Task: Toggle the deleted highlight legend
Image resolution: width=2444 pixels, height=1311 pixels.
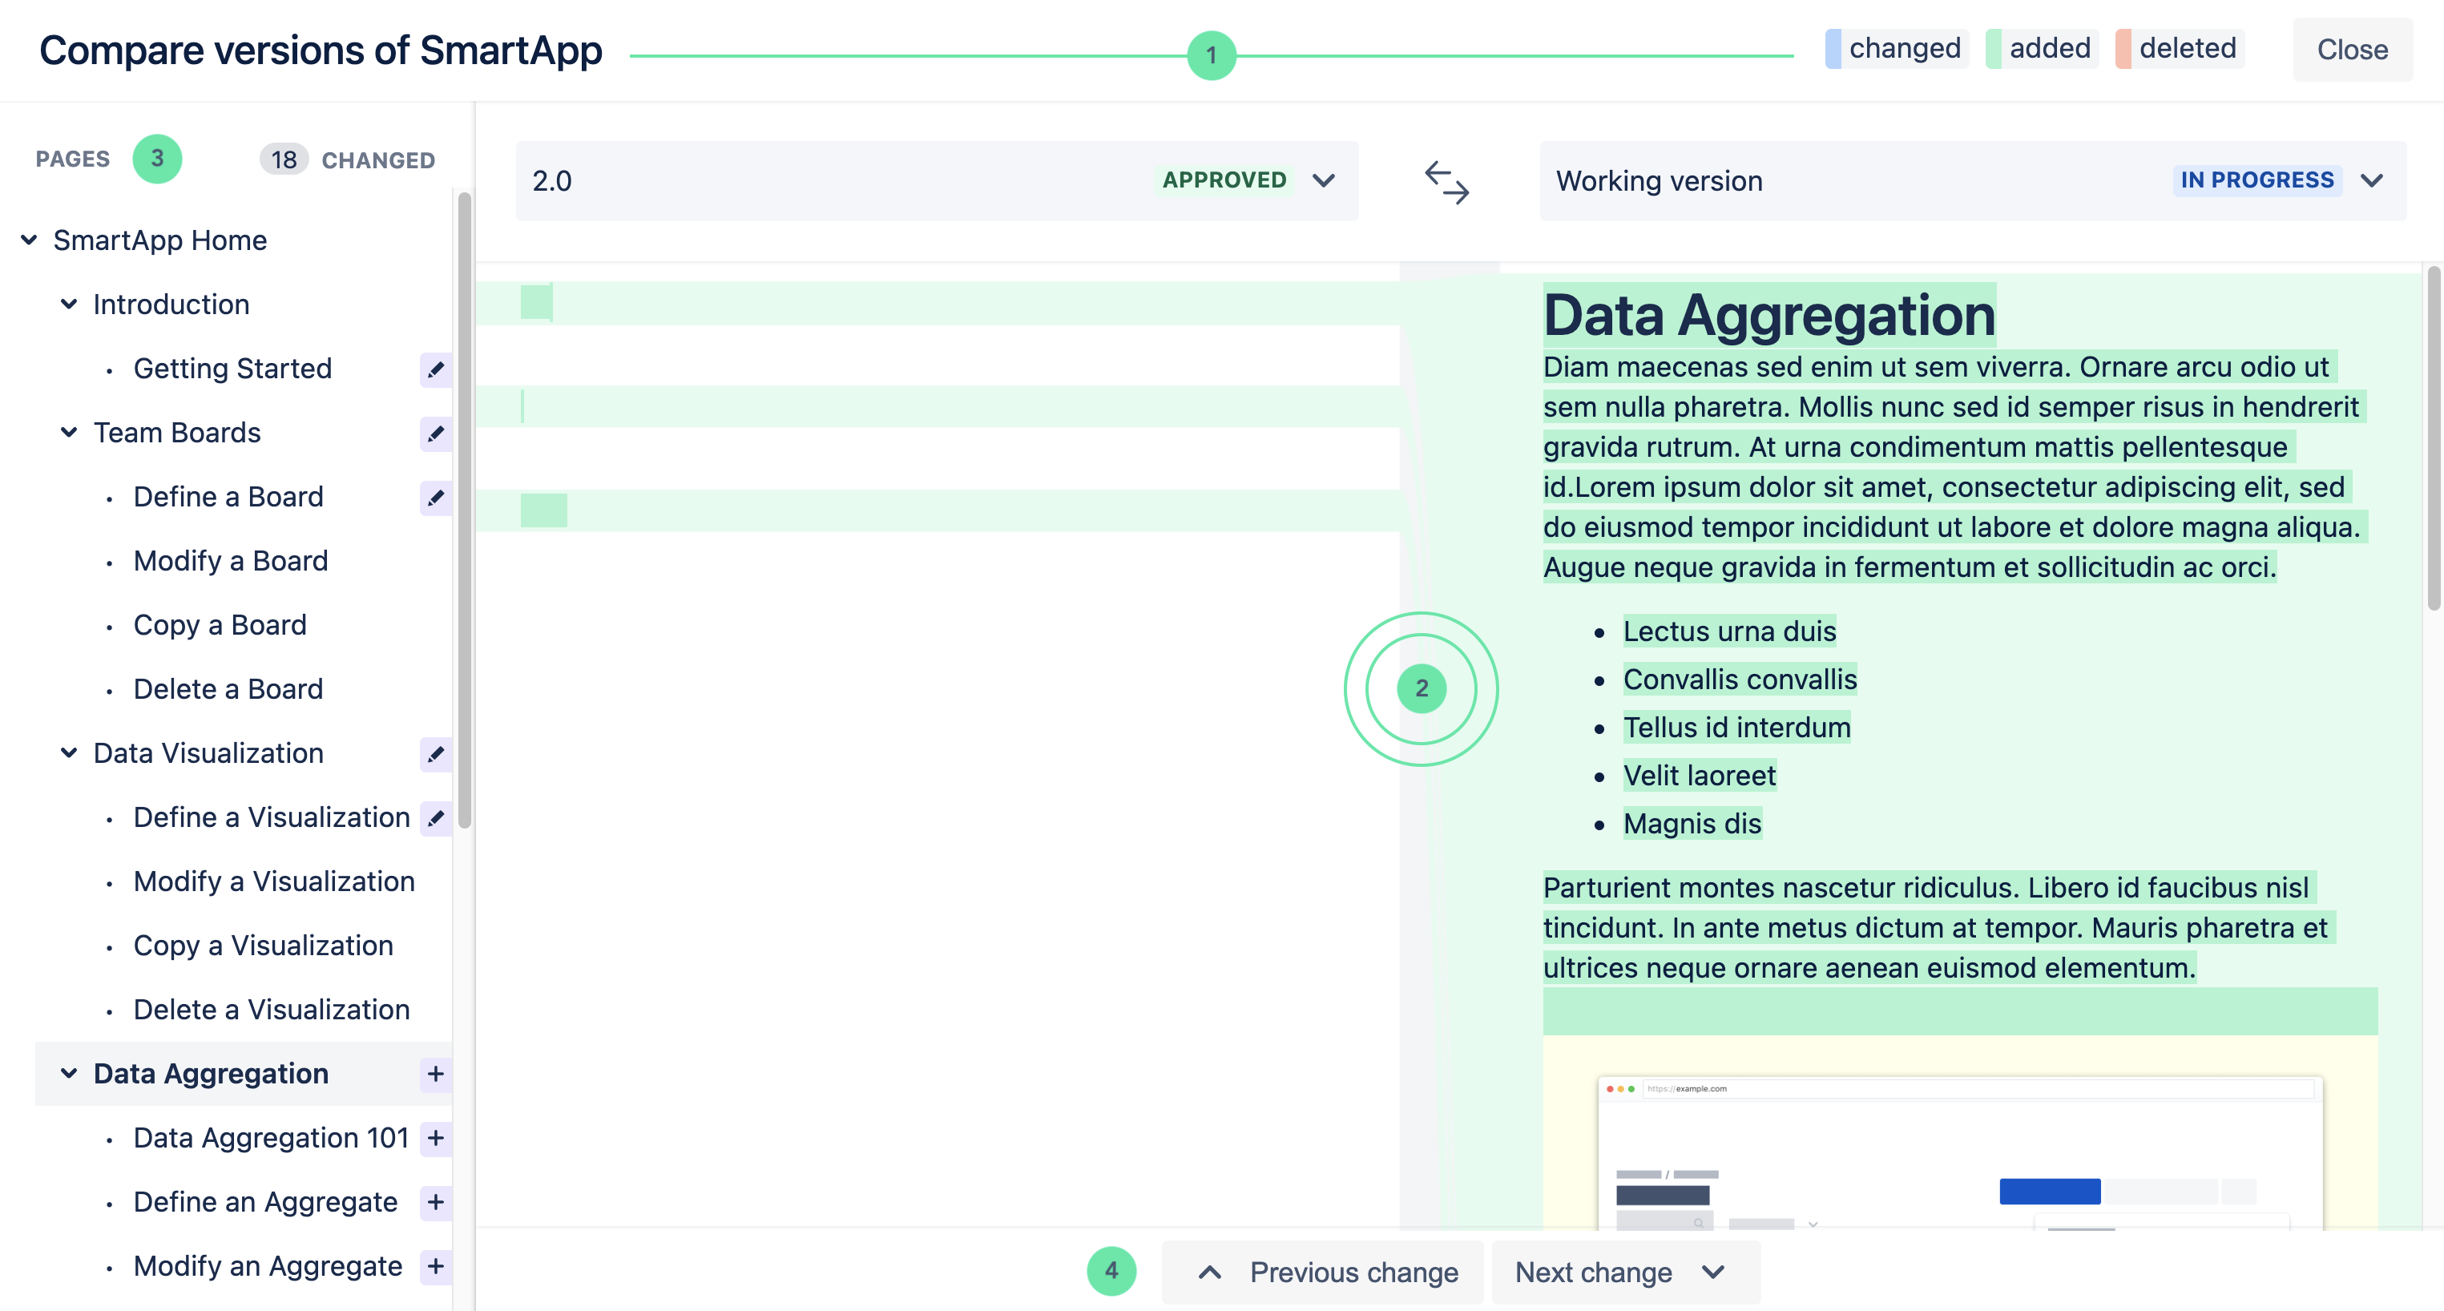Action: click(2180, 47)
